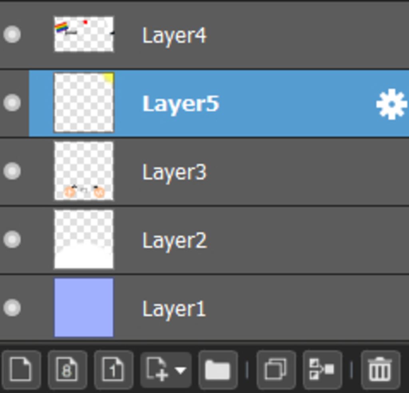Toggle visibility of Layer5

pyautogui.click(x=12, y=103)
